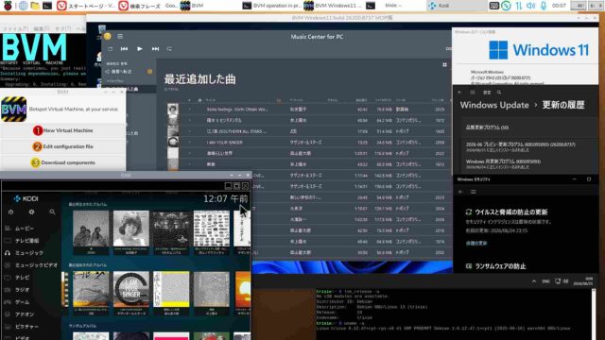Select ミュージック in Kodi menu
Screen dimensions: 605x340
click(x=30, y=253)
